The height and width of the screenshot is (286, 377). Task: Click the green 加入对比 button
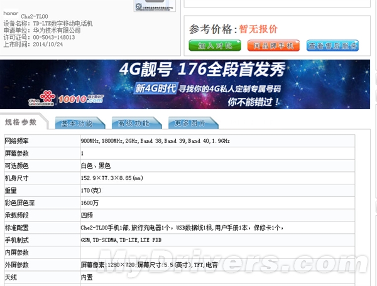tap(215, 46)
